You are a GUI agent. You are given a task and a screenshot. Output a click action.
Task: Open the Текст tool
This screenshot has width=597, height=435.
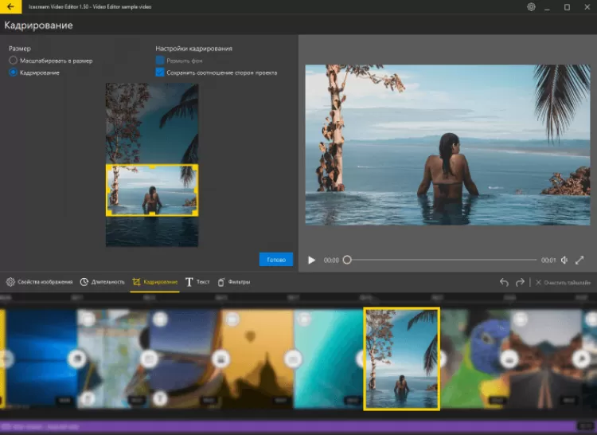point(197,282)
